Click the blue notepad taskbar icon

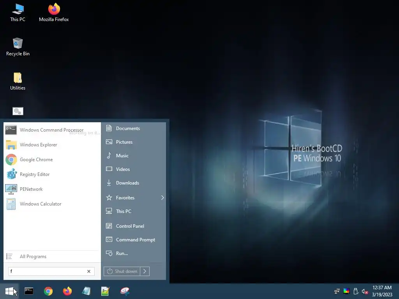(x=86, y=291)
